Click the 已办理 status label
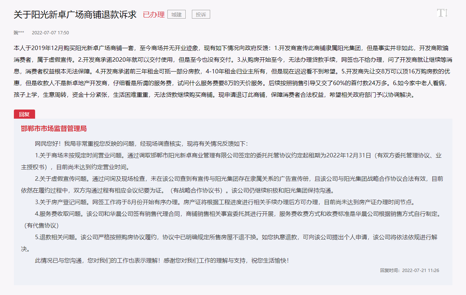The height and width of the screenshot is (295, 466). (x=154, y=15)
